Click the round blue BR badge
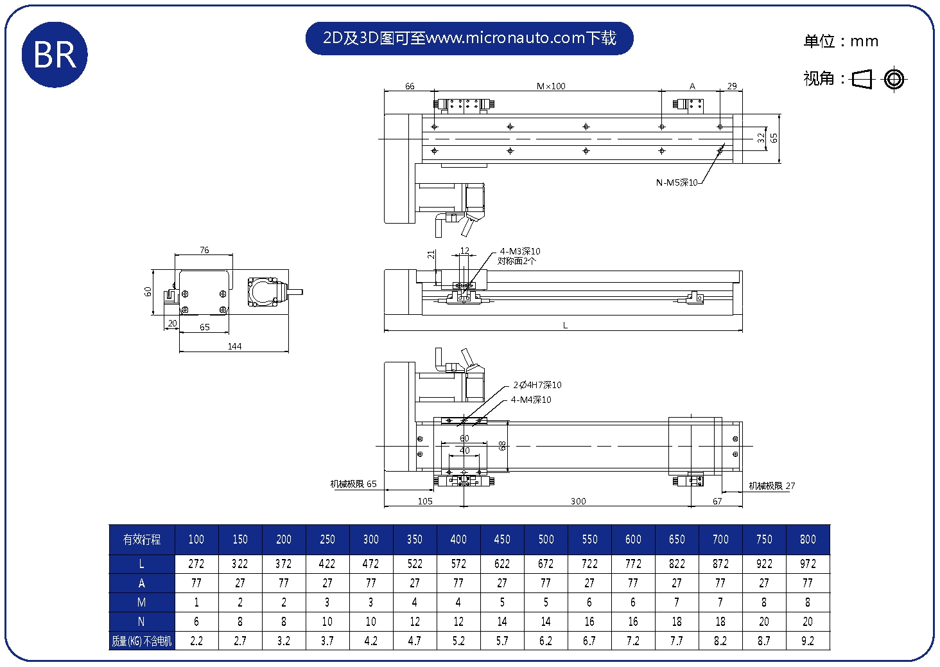The image size is (940, 667). tap(55, 55)
